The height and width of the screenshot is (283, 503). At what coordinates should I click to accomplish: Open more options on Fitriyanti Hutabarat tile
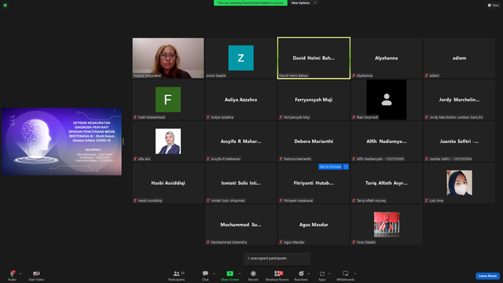(346, 167)
